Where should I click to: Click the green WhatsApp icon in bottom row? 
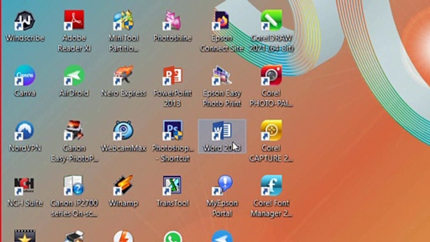click(173, 236)
